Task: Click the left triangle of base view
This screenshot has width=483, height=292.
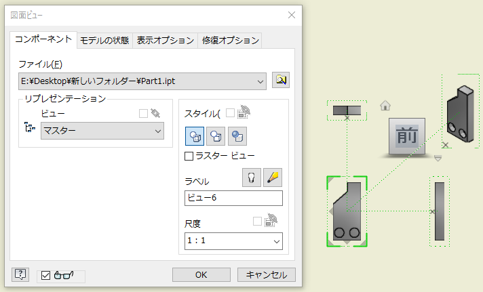Action: click(x=331, y=211)
